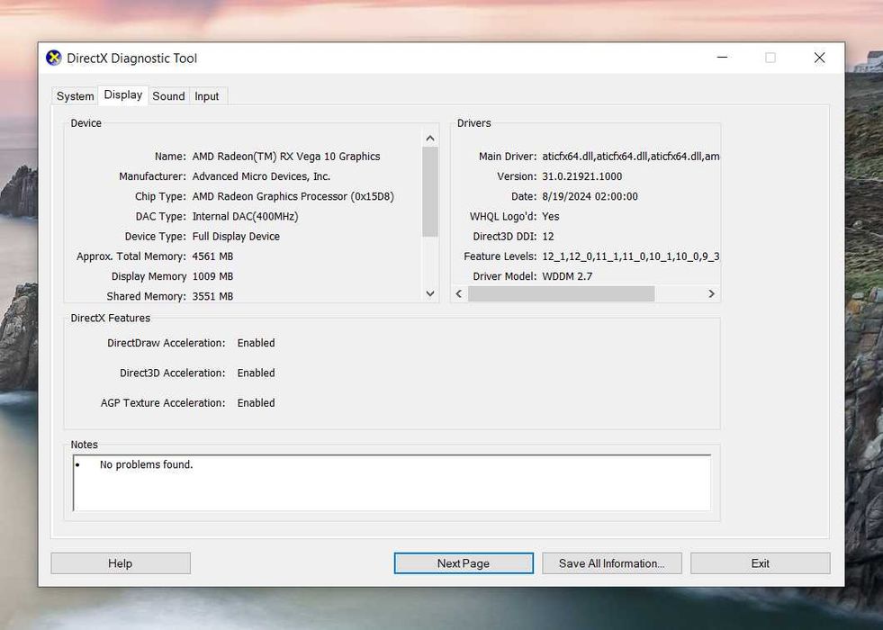Click the Drivers horizontal scrollbar thumb
Viewport: 883px width, 630px height.
[x=562, y=293]
